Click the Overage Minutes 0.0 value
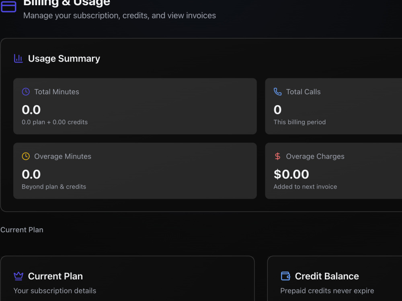The height and width of the screenshot is (301, 402). 31,174
